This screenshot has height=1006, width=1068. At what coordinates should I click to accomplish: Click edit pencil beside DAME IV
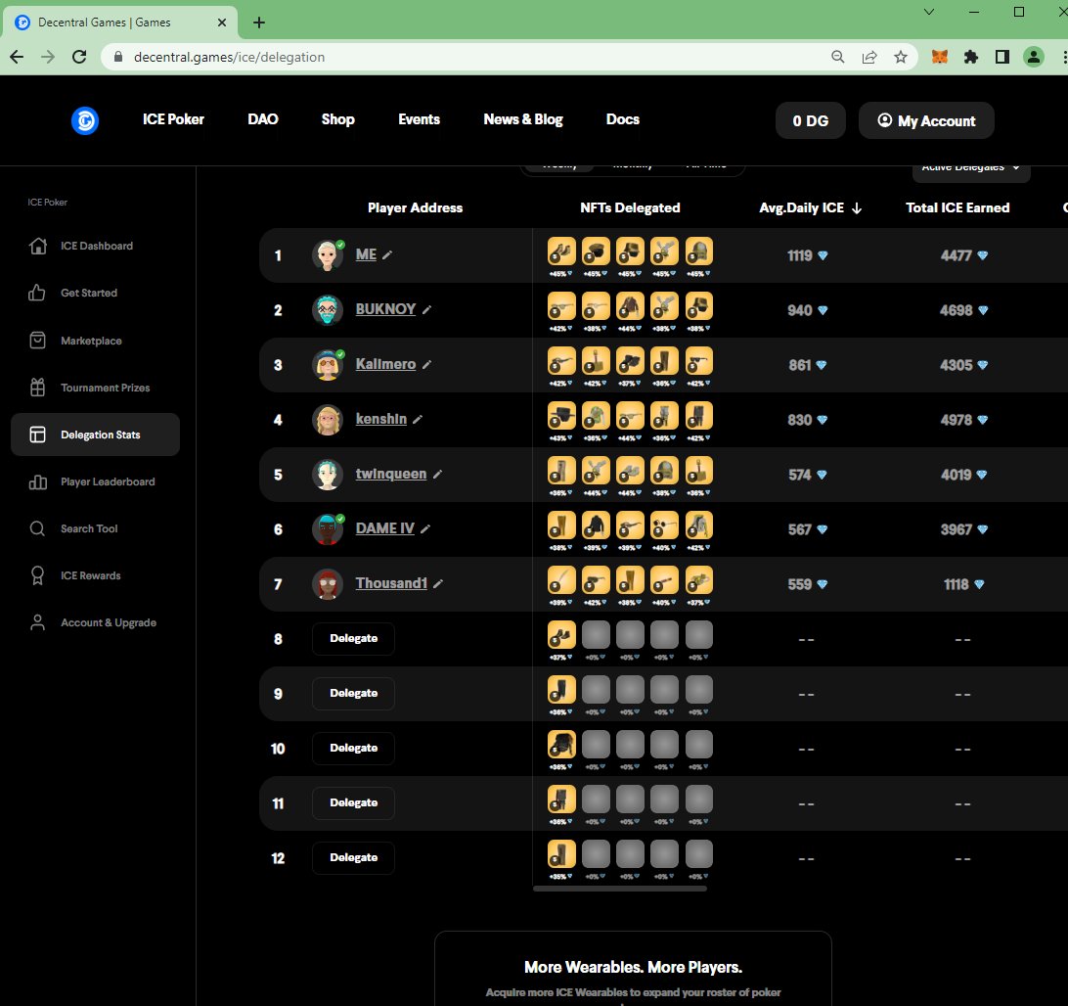(x=425, y=528)
